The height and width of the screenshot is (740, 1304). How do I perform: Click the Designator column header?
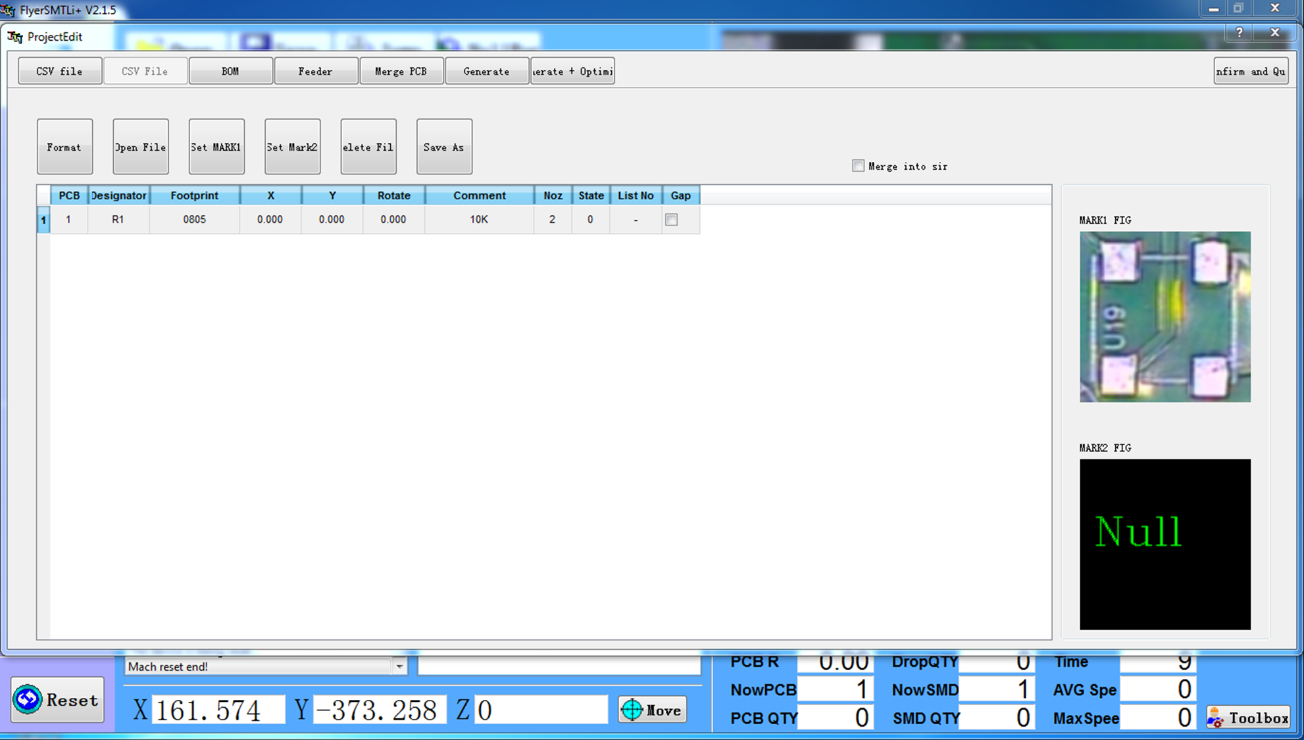[x=118, y=195]
